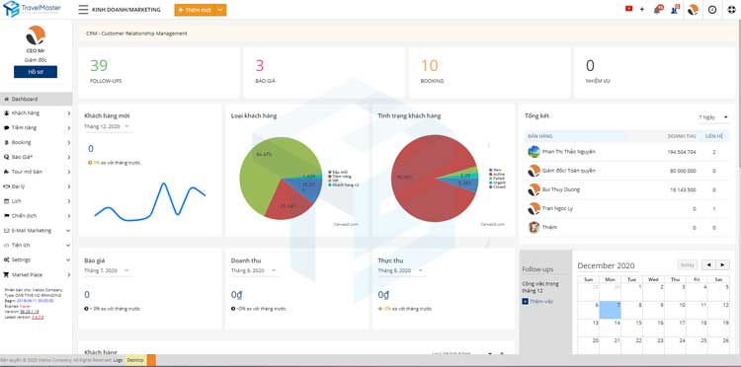741x367 pixels.
Task: Click the E-Mail Marketing envelope icon
Action: pyautogui.click(x=7, y=231)
